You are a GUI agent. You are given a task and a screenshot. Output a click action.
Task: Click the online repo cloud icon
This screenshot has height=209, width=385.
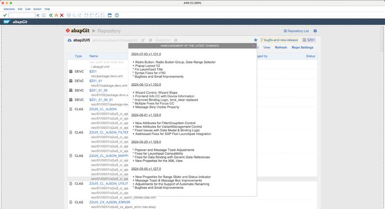[x=69, y=40]
